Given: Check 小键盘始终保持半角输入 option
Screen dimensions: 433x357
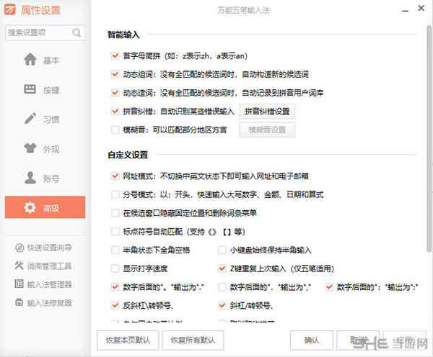Looking at the screenshot, I should pyautogui.click(x=222, y=250).
